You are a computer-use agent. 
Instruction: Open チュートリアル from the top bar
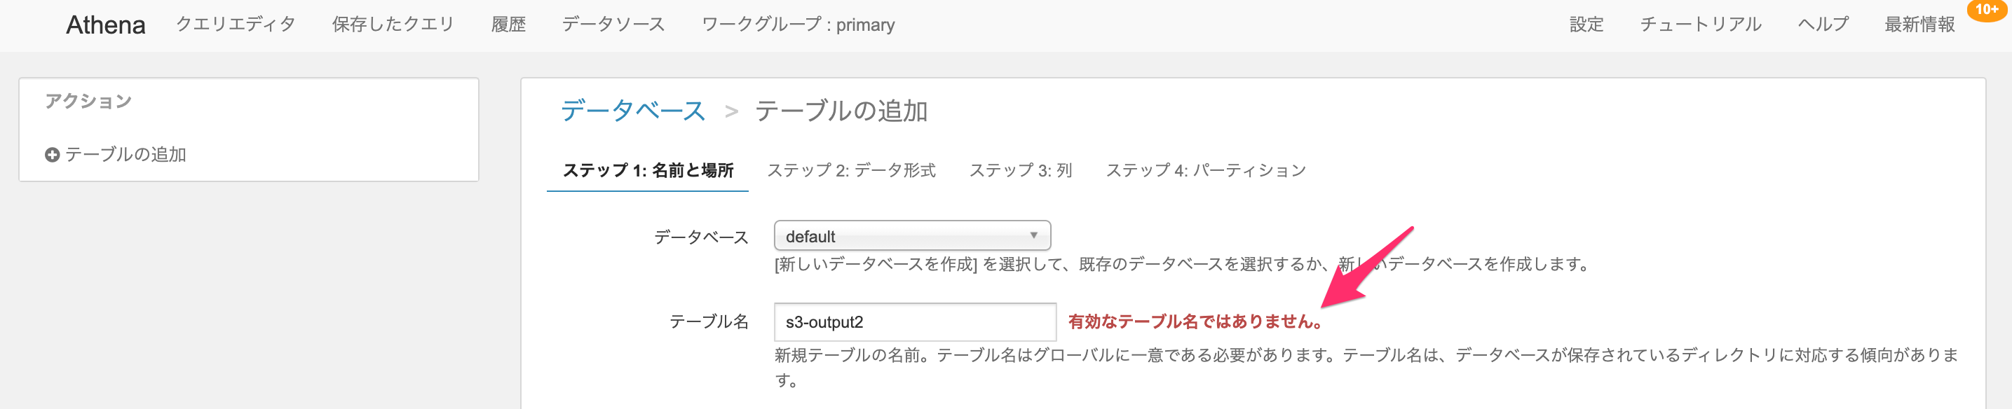pyautogui.click(x=1700, y=25)
